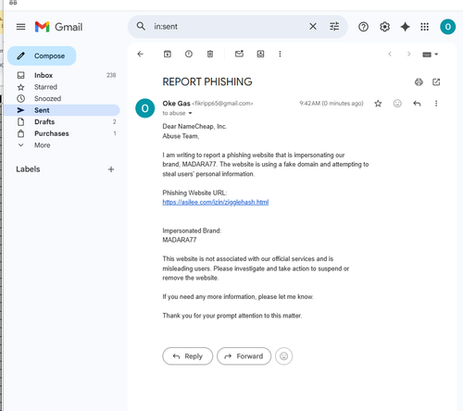The image size is (463, 411).
Task: Open the Google apps grid
Action: click(424, 27)
